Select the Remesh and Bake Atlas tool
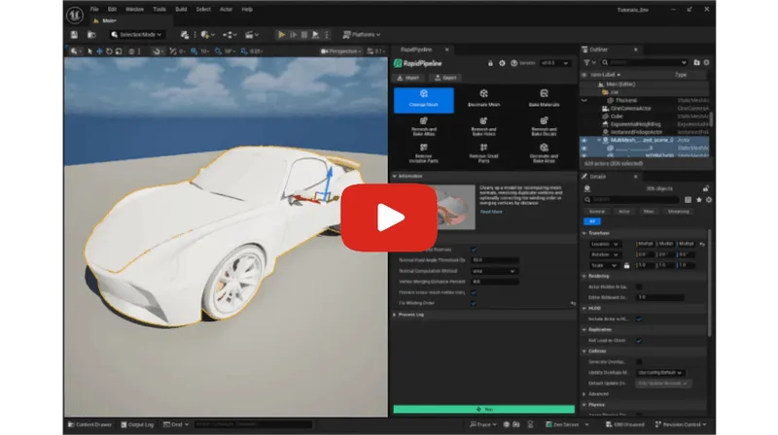Viewport: 778px width, 435px height. pos(424,126)
